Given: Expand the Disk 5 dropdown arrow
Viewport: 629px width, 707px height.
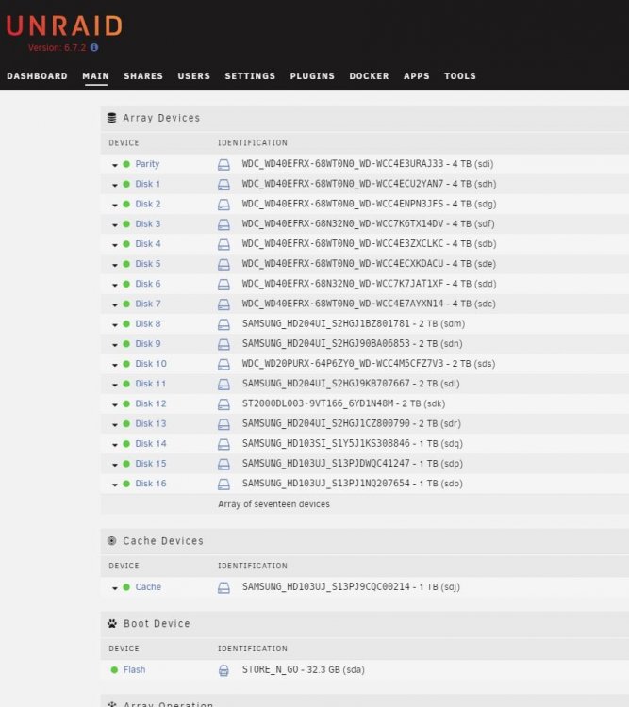Looking at the screenshot, I should (x=115, y=265).
